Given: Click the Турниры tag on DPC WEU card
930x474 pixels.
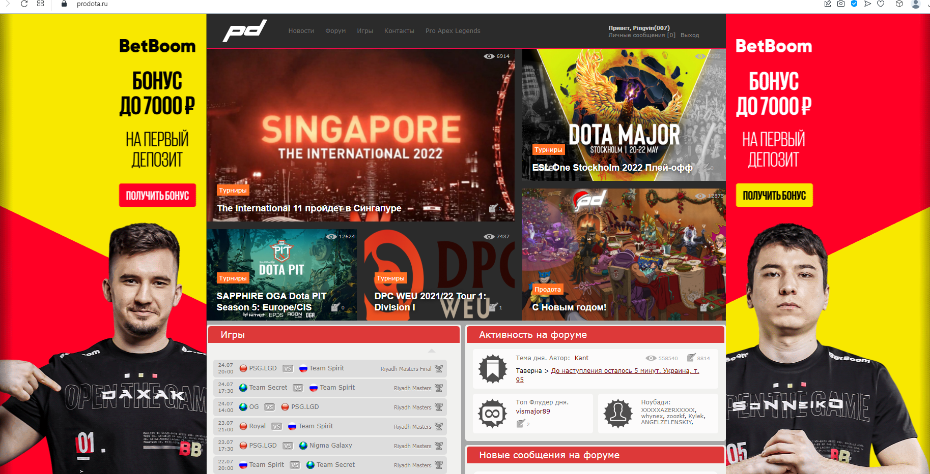Looking at the screenshot, I should click(x=390, y=278).
